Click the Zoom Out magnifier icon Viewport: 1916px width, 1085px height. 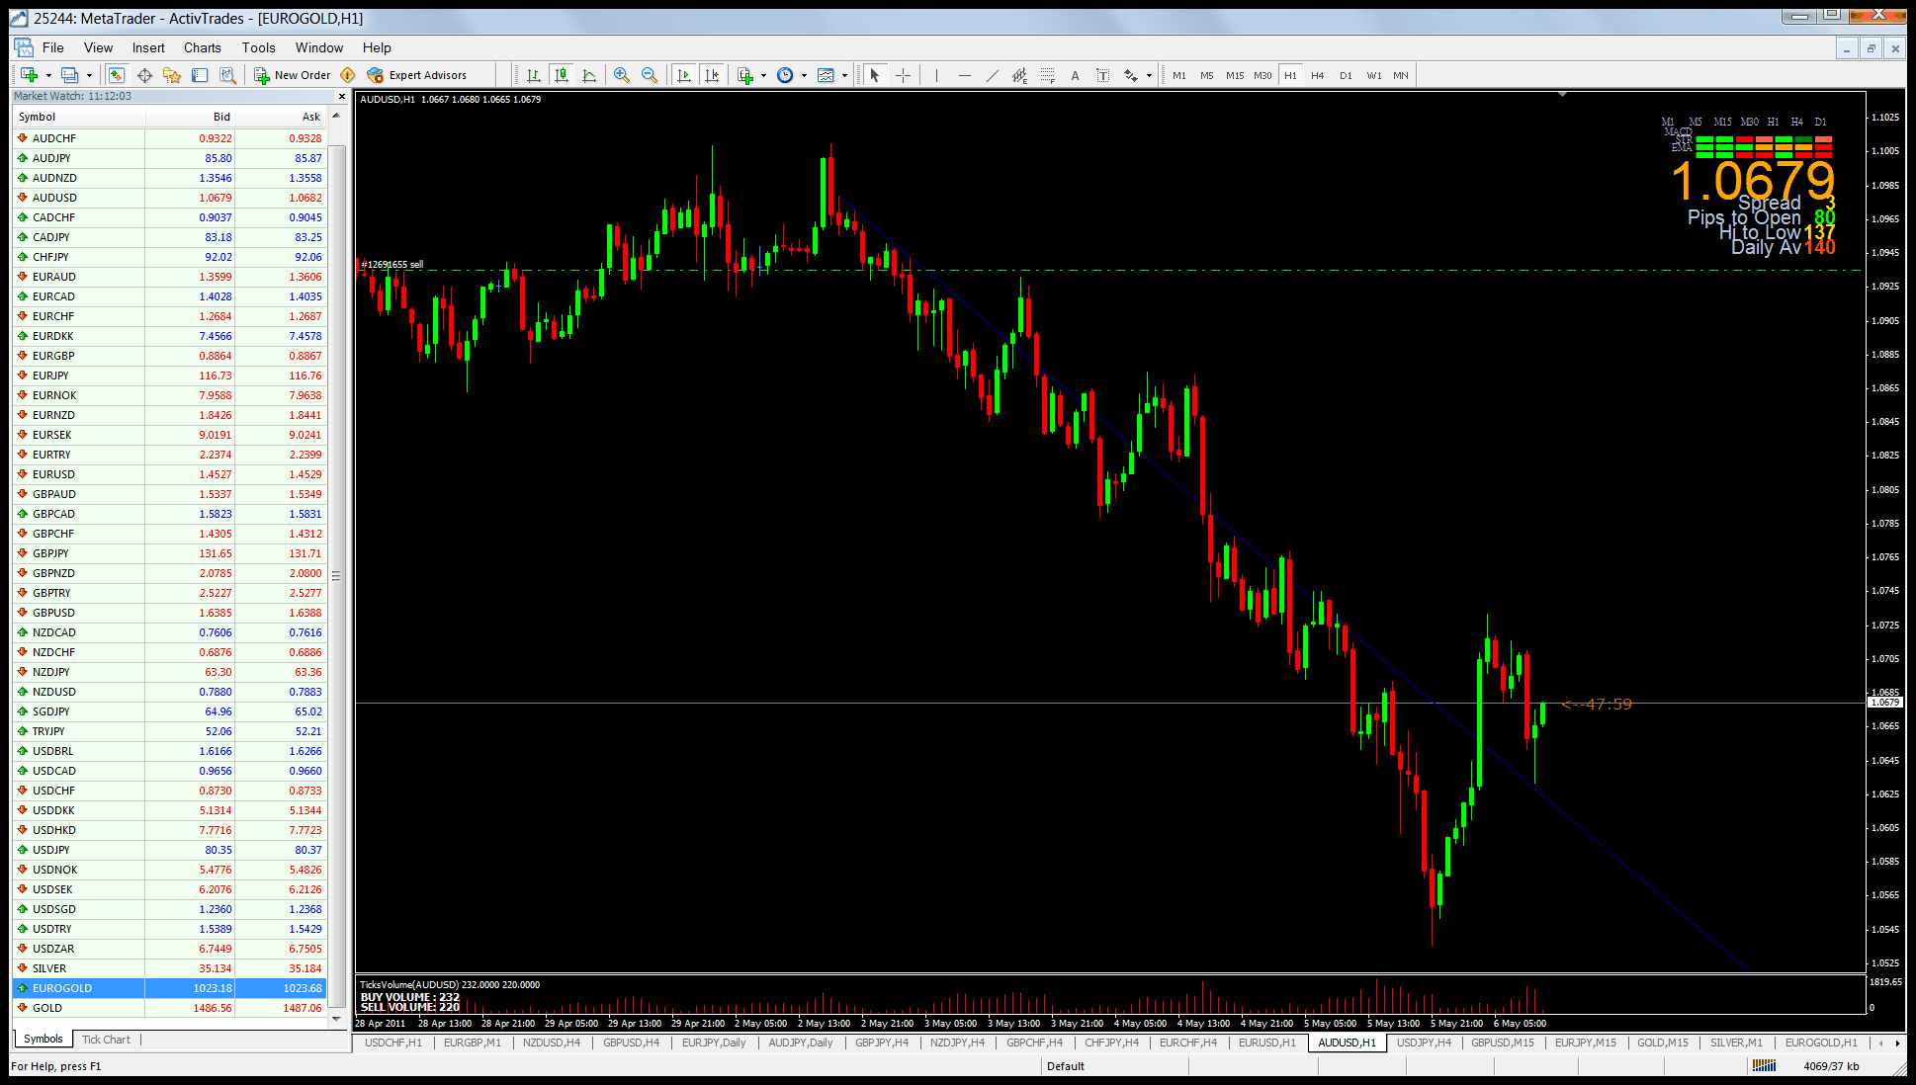pos(650,75)
